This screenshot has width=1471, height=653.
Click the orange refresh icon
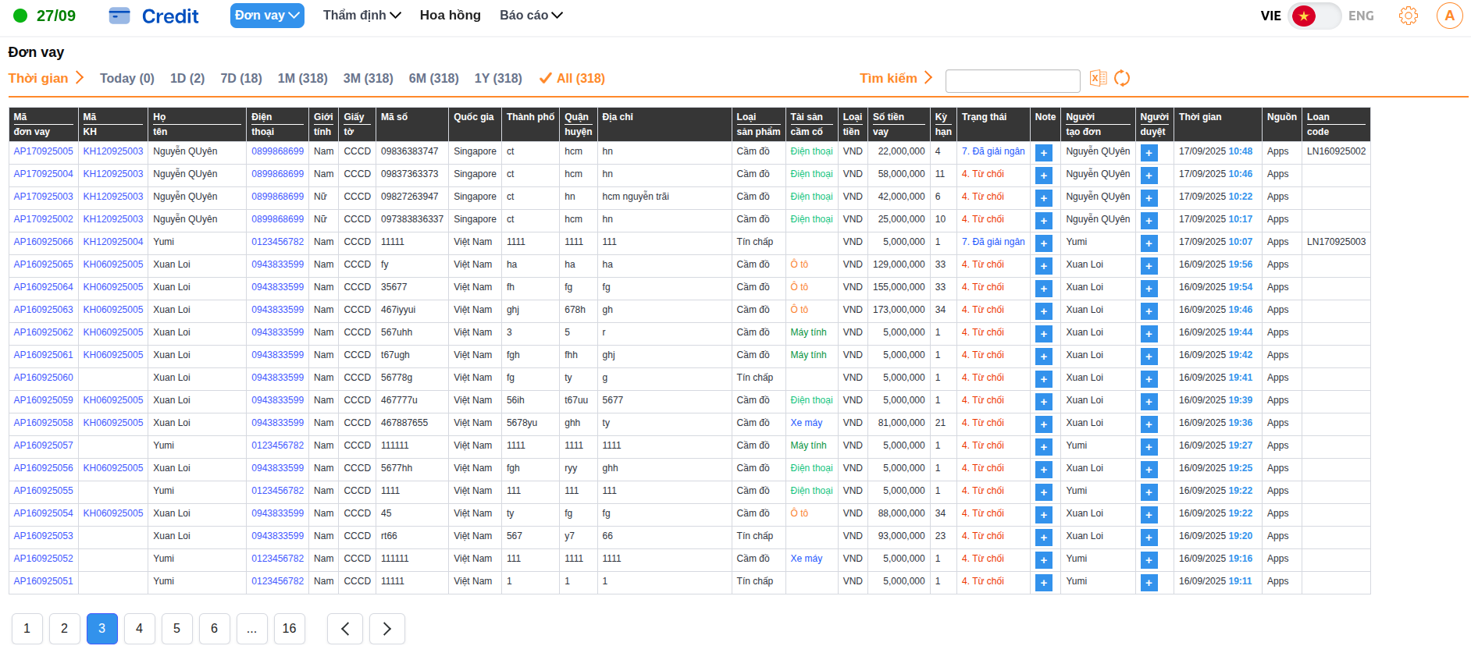1122,78
